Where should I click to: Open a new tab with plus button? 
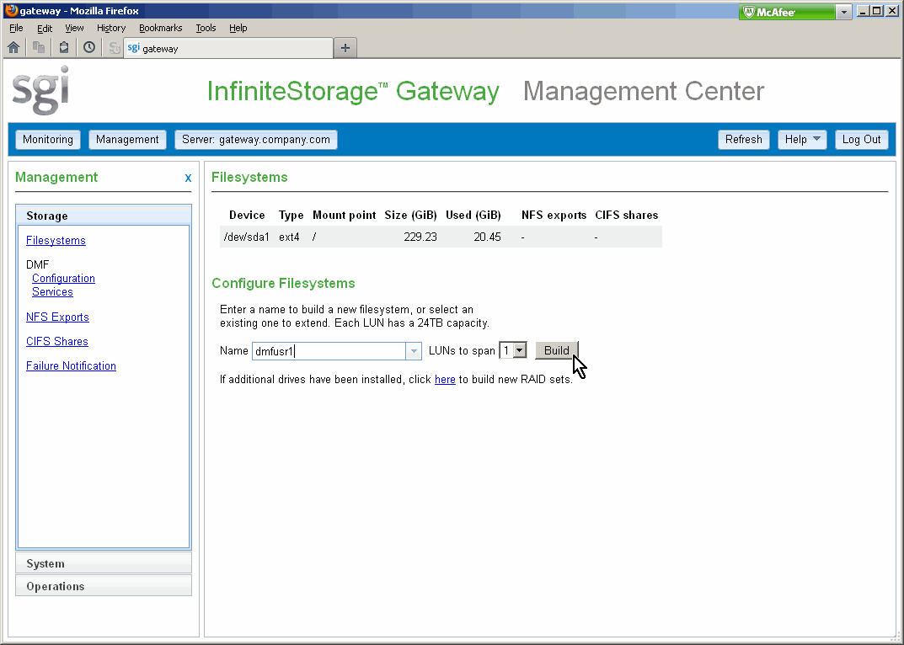[x=345, y=49]
